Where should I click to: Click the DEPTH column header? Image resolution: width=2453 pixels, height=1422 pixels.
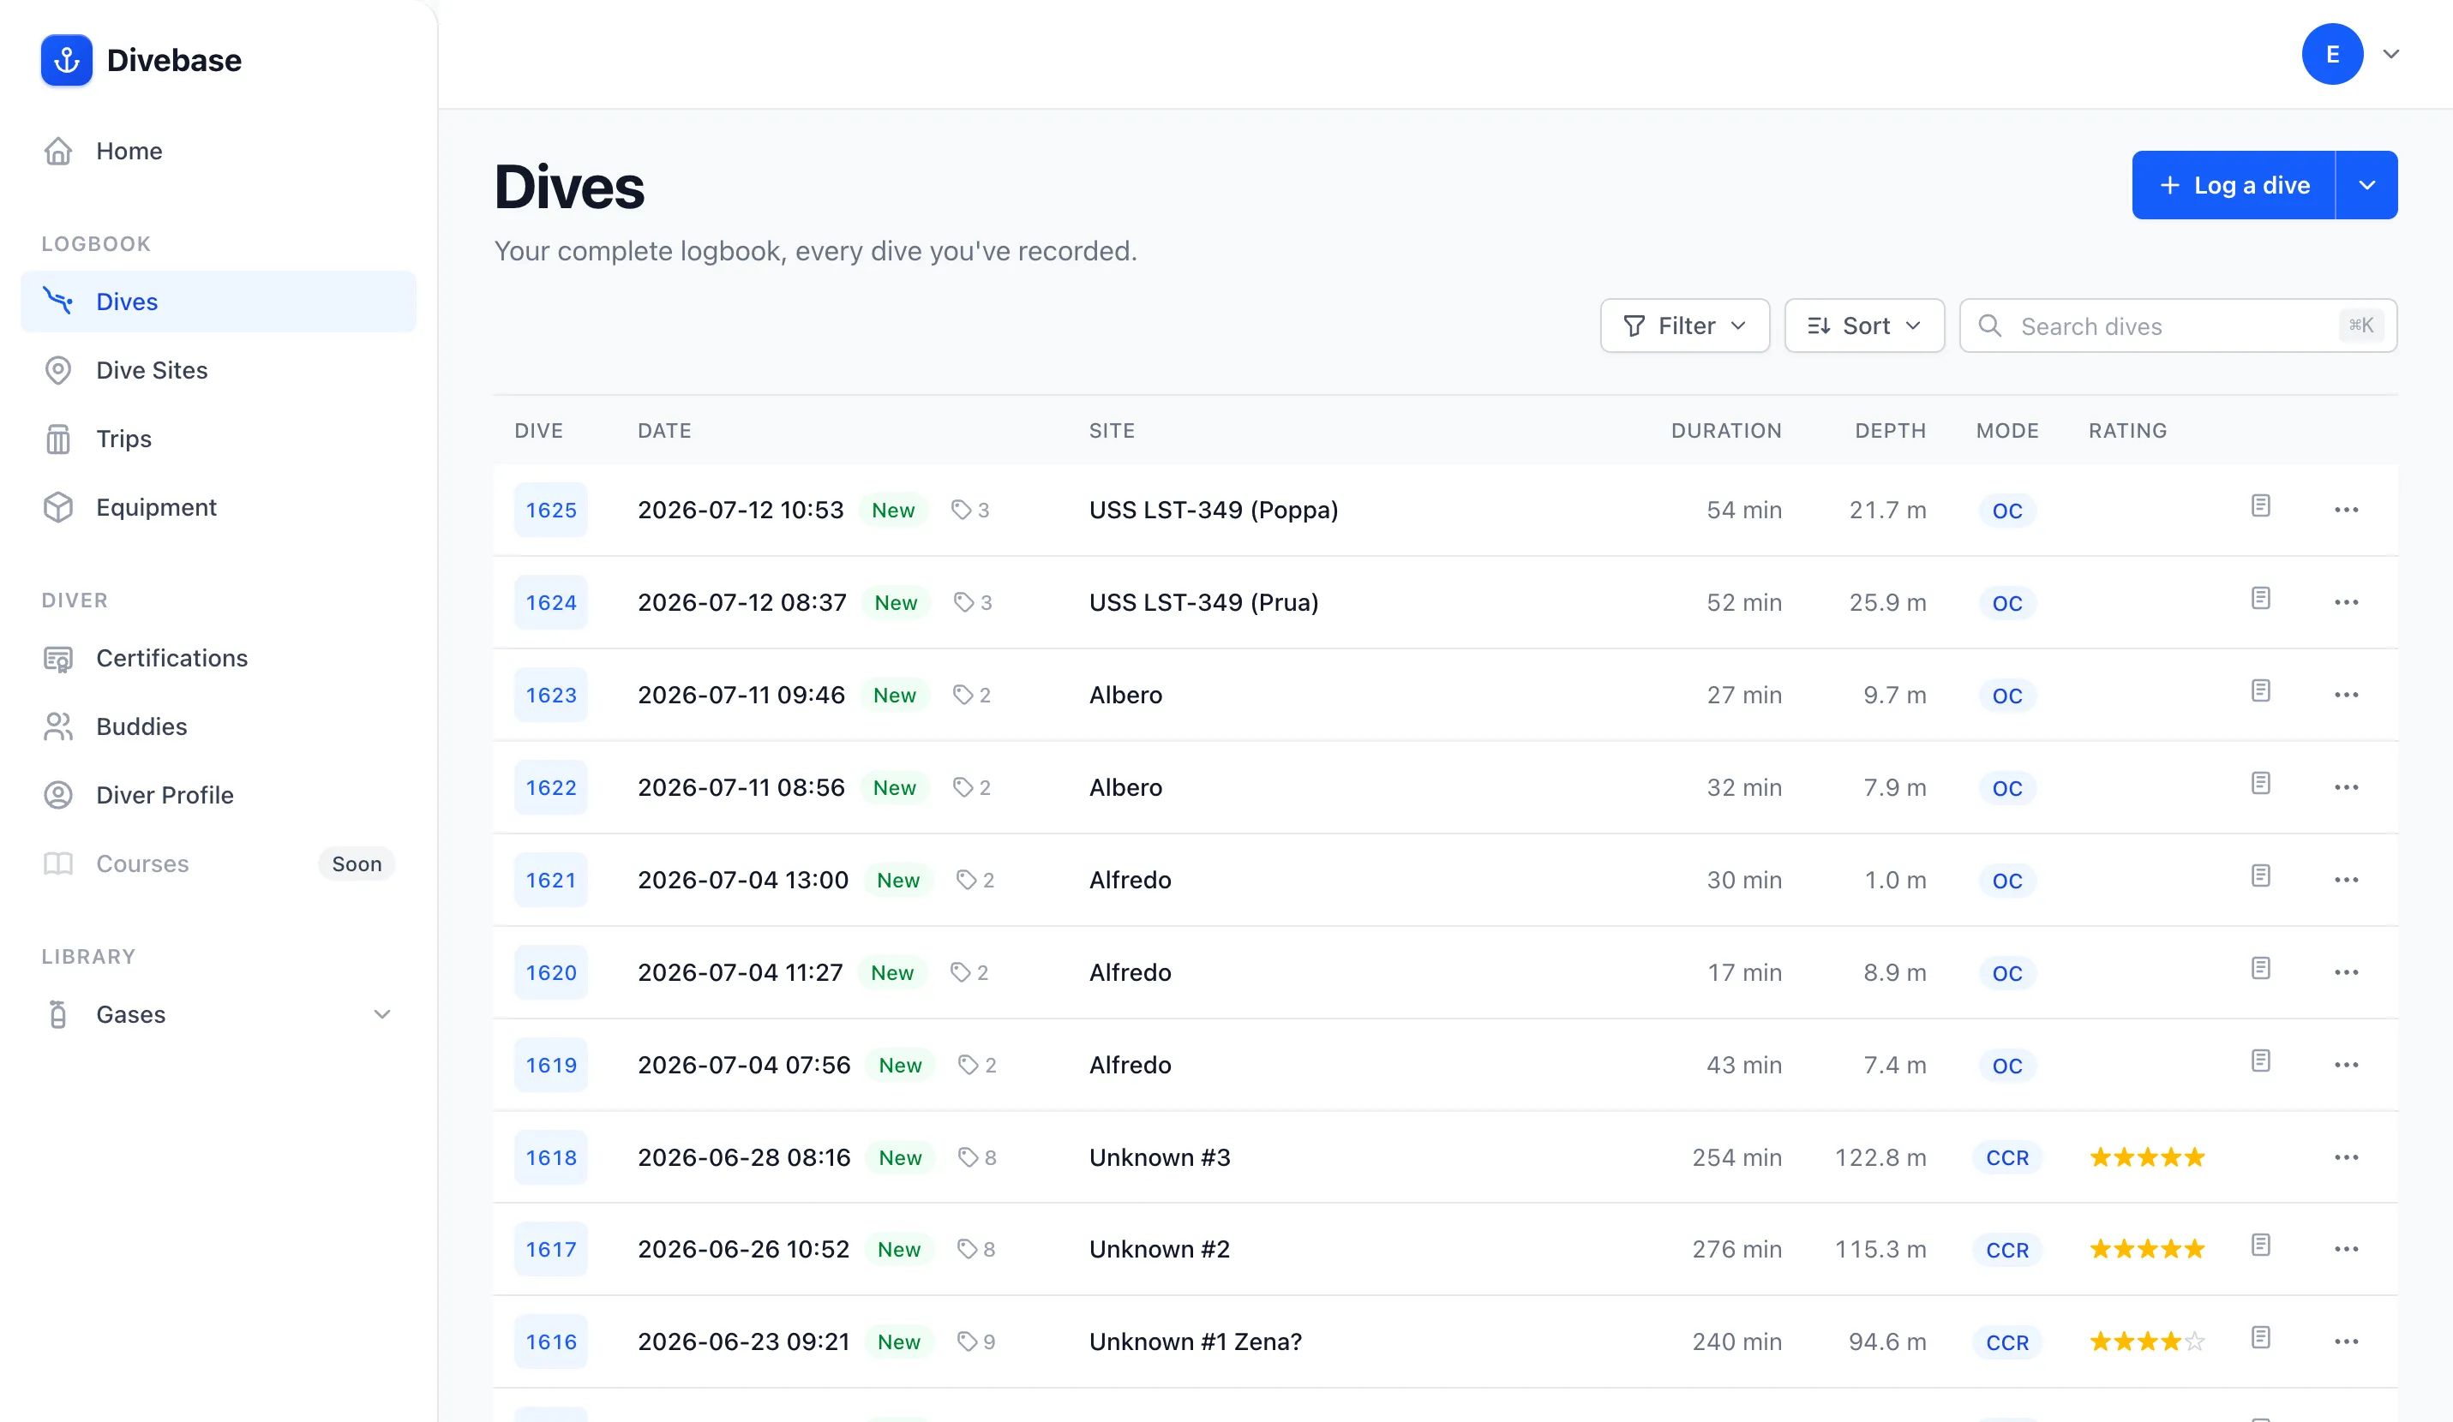(x=1889, y=431)
